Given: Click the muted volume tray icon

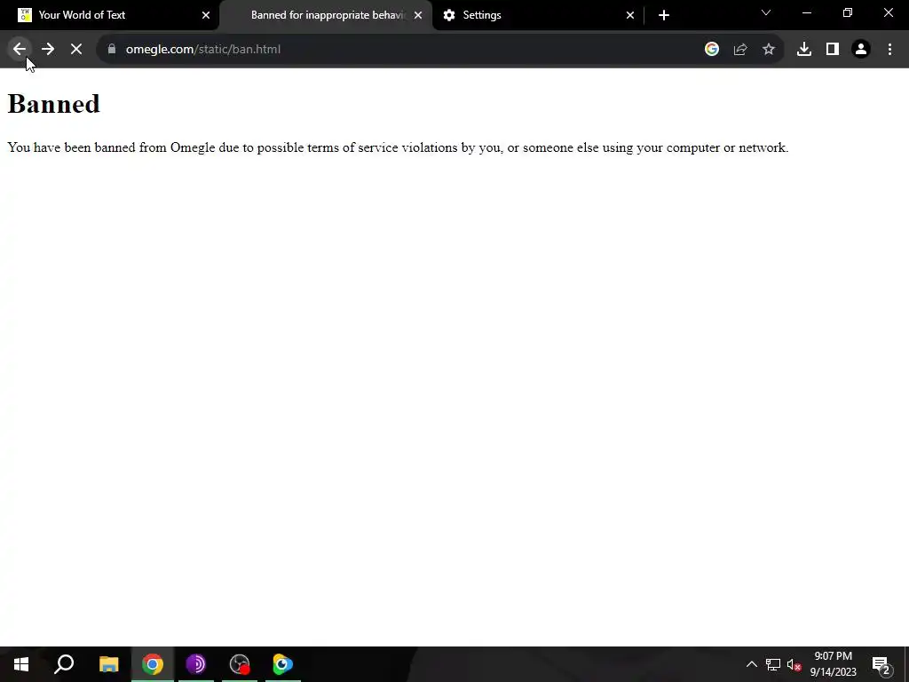Looking at the screenshot, I should (x=794, y=664).
